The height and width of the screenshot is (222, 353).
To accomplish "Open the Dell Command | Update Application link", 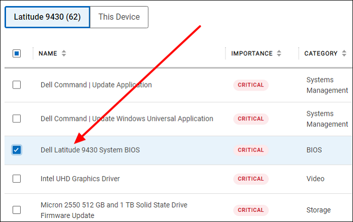I will 96,85.
